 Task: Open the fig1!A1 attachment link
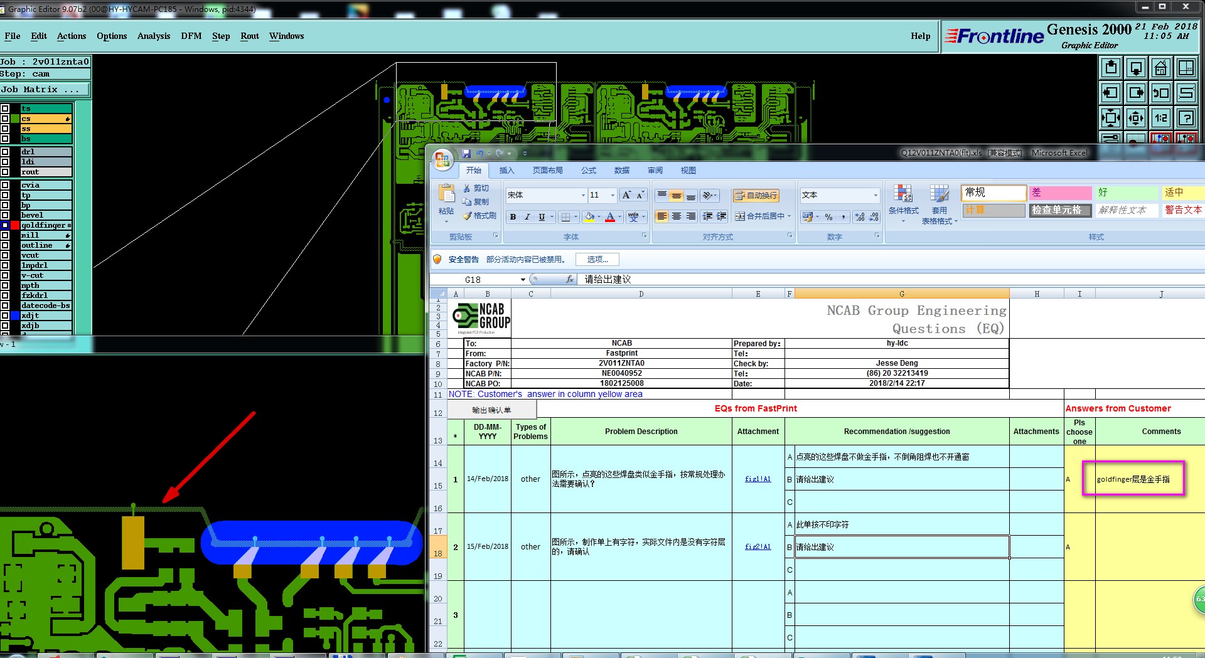click(x=758, y=479)
